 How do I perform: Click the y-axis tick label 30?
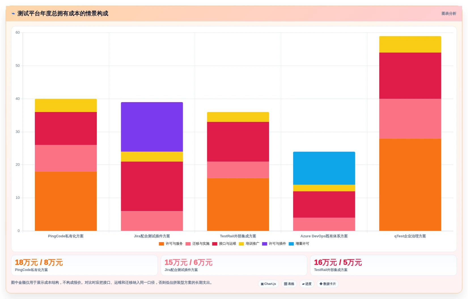click(18, 132)
